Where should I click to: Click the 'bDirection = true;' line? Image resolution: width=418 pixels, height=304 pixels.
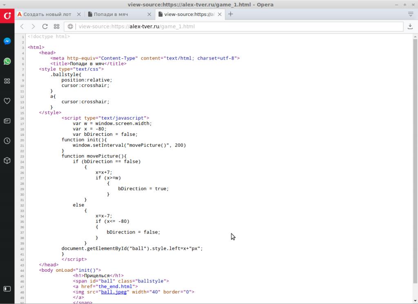(143, 189)
